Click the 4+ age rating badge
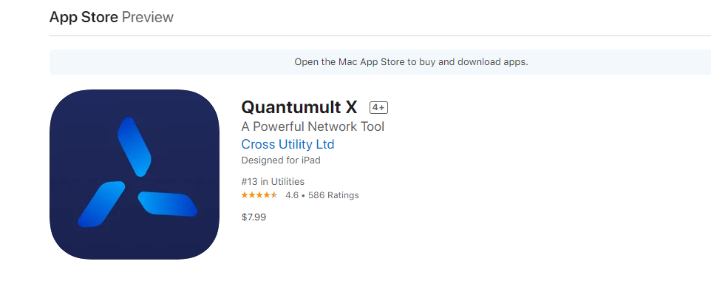The height and width of the screenshot is (281, 711). tap(378, 107)
